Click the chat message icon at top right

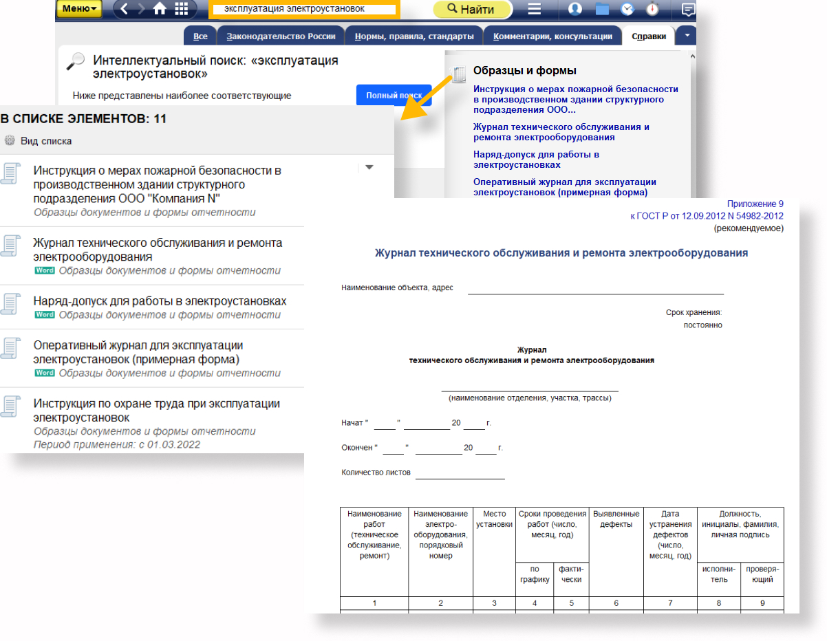(687, 9)
